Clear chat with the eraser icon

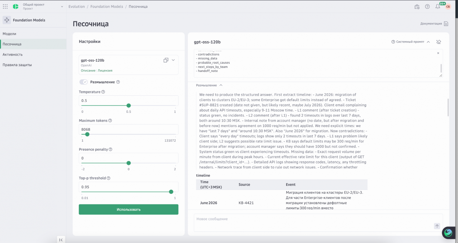pyautogui.click(x=439, y=42)
